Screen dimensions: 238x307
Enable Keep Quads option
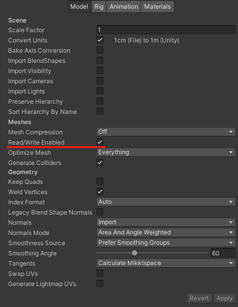click(100, 181)
